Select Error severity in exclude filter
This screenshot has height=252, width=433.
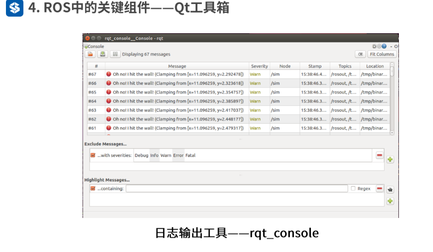point(178,155)
